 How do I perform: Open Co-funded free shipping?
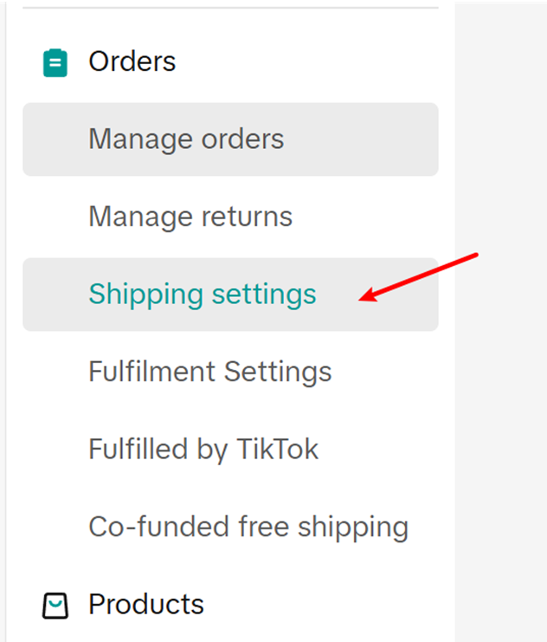coord(248,527)
